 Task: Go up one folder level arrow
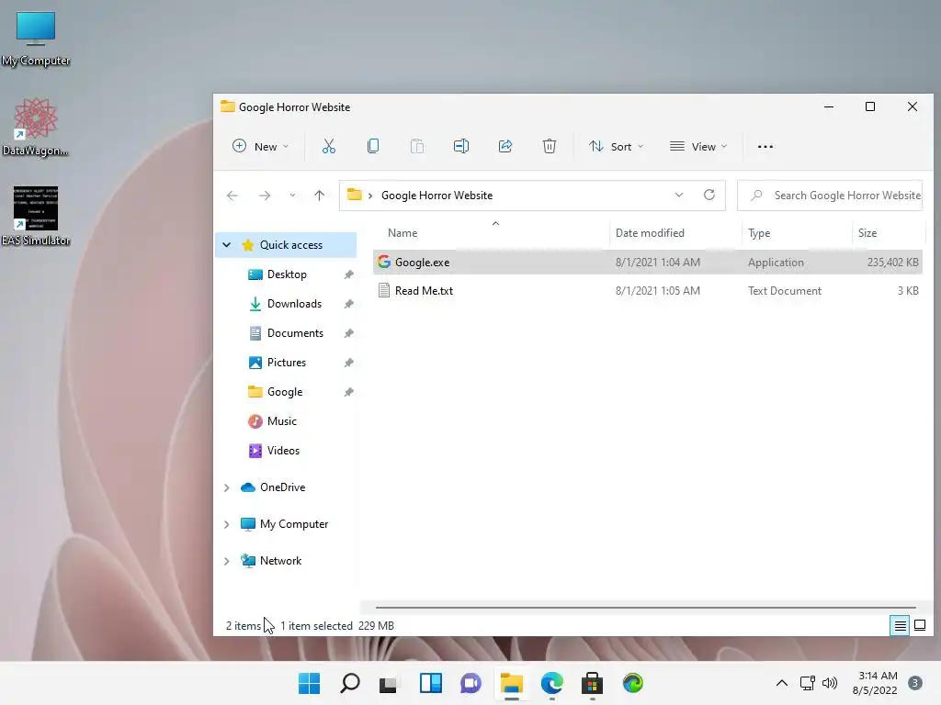pos(319,196)
